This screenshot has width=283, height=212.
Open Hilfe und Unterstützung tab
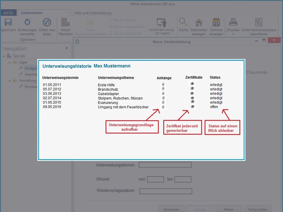pyautogui.click(x=93, y=13)
